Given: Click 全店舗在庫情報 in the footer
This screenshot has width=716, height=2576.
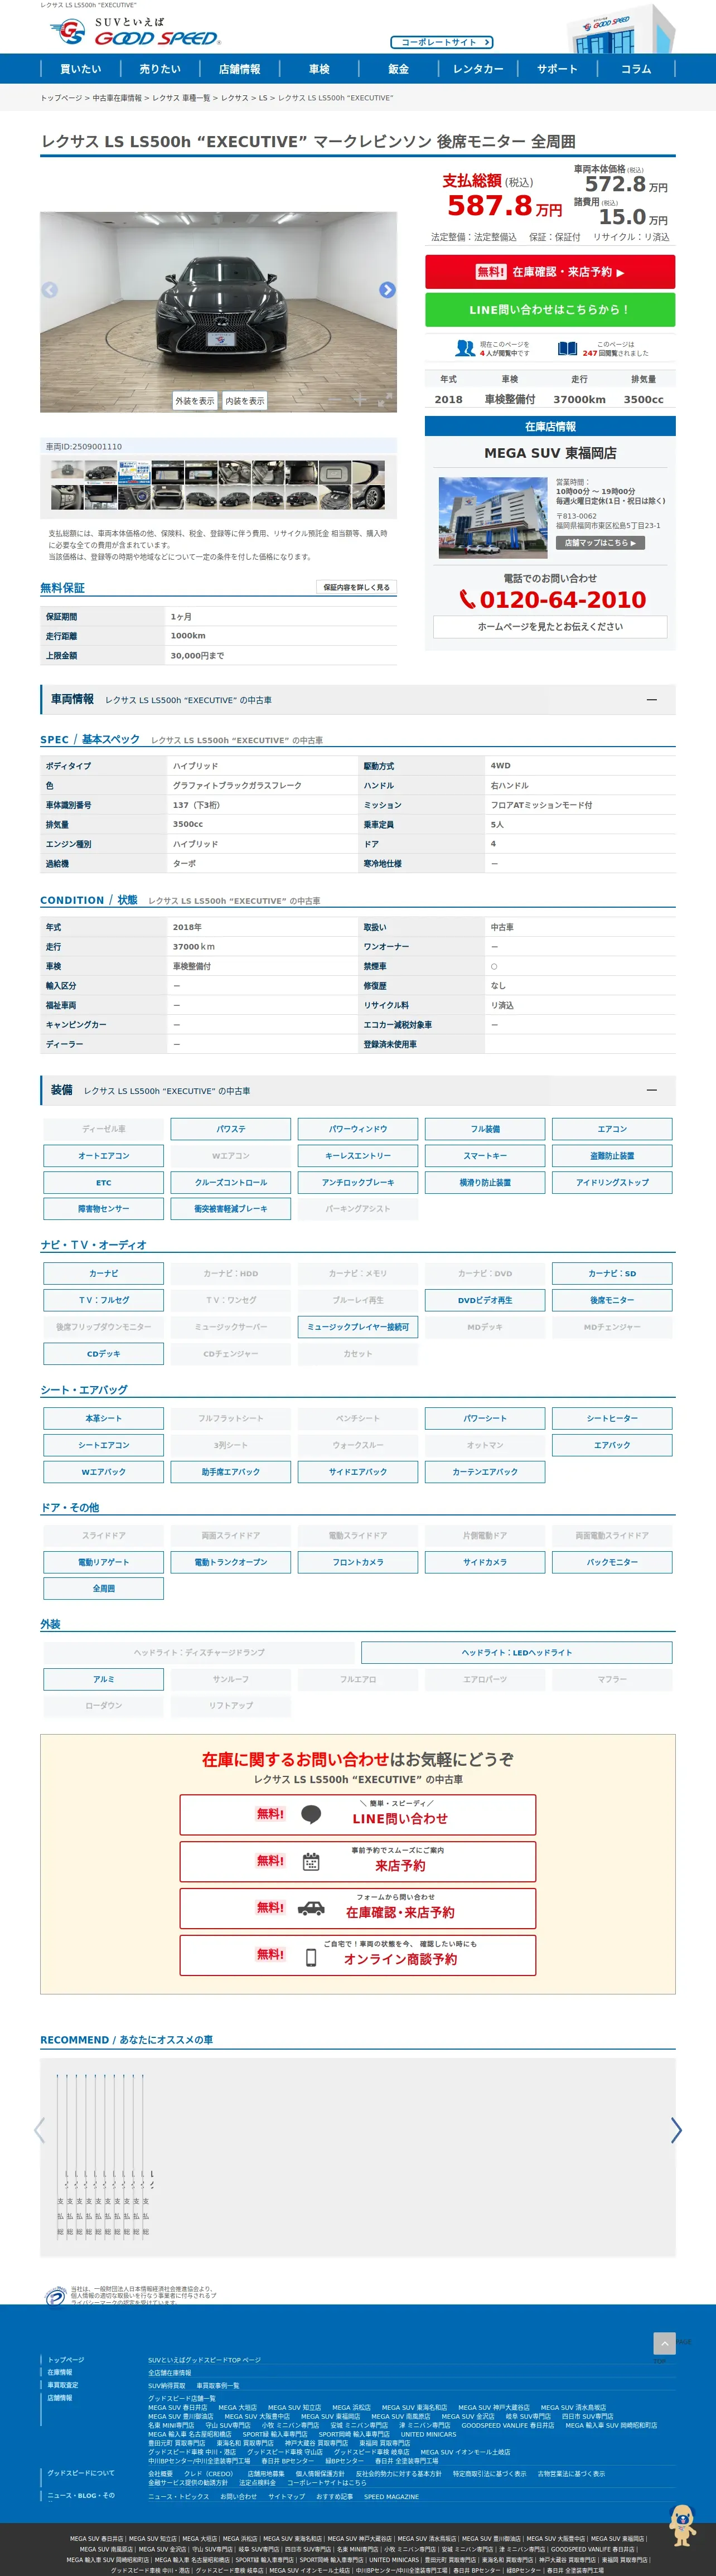Looking at the screenshot, I should click(x=170, y=2372).
